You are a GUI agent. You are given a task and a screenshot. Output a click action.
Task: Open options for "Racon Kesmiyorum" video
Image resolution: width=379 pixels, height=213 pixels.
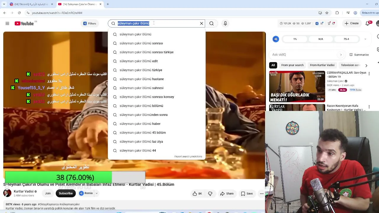tap(369, 107)
